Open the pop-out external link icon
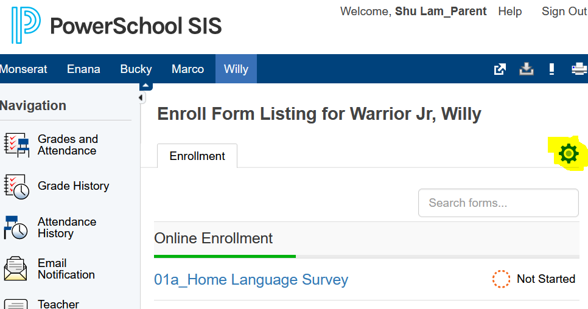 [500, 69]
